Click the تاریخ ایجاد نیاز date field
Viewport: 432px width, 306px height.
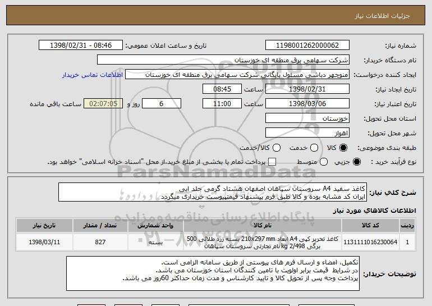coord(307,89)
